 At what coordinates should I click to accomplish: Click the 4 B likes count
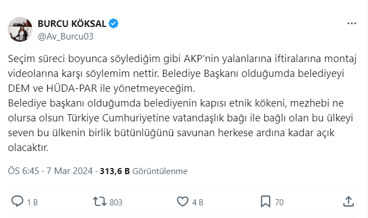(198, 202)
